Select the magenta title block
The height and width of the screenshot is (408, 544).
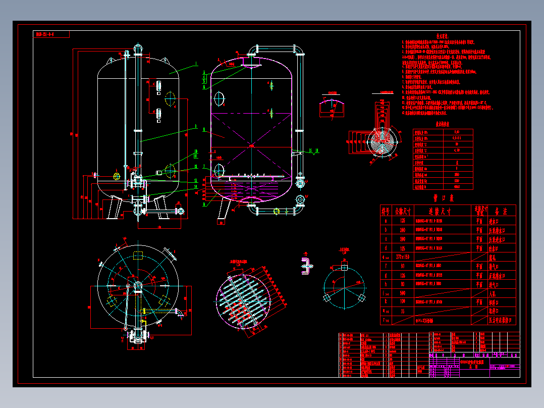pos(474,365)
